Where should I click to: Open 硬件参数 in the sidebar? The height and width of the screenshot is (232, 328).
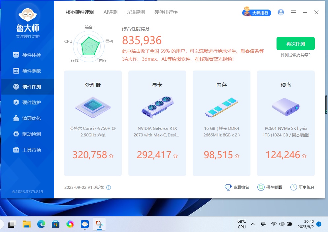point(27,71)
